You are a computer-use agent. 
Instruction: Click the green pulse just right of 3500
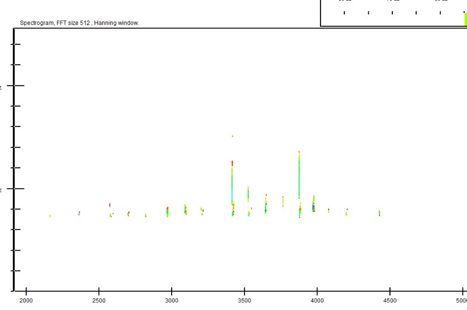pyautogui.click(x=248, y=193)
